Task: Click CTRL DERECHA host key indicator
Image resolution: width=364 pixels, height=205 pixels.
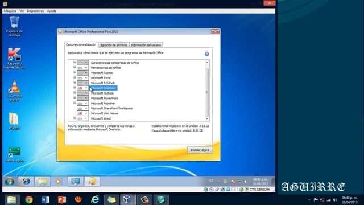Action: pos(260,190)
